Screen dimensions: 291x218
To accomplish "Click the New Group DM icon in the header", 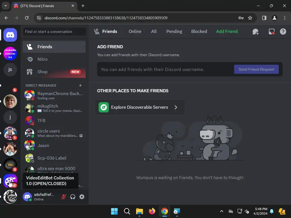I will tap(255, 32).
